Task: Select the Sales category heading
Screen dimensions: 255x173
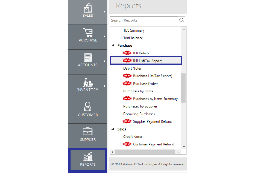Action: pyautogui.click(x=122, y=129)
